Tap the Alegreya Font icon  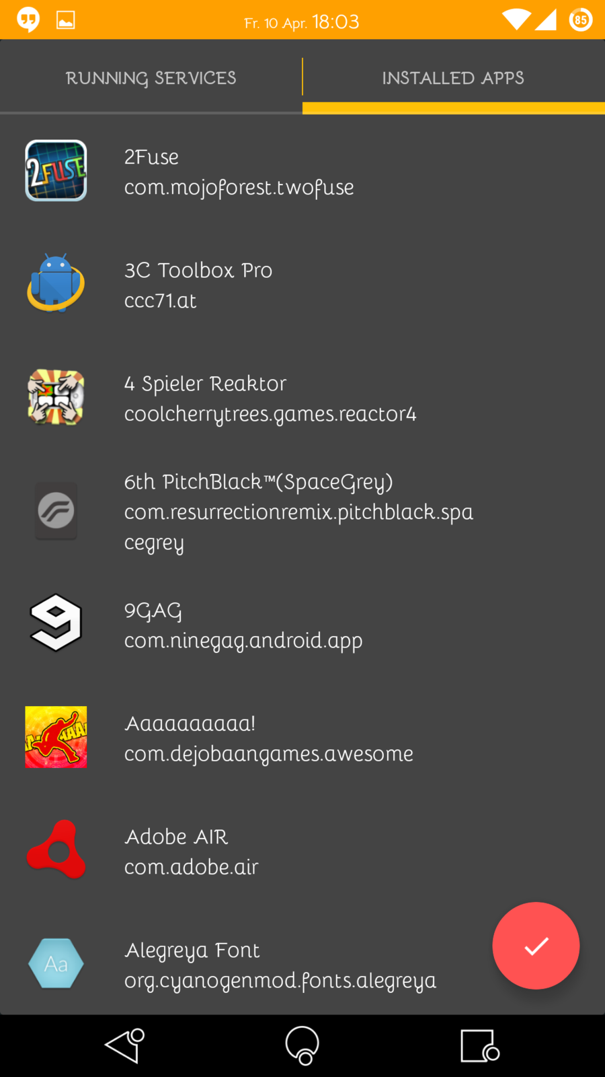[x=56, y=963]
